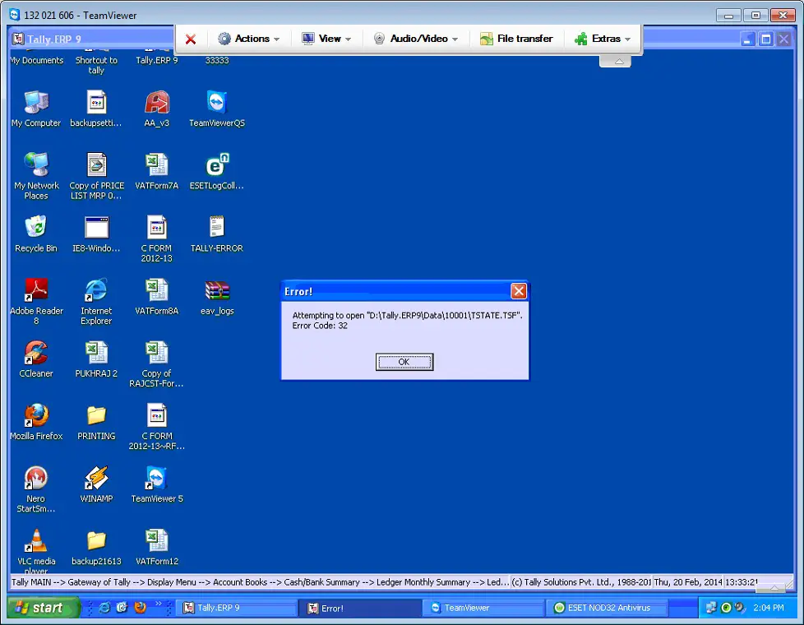Switch to the Tally.ERP 9 taskbar button
Image resolution: width=804 pixels, height=625 pixels.
(x=237, y=608)
